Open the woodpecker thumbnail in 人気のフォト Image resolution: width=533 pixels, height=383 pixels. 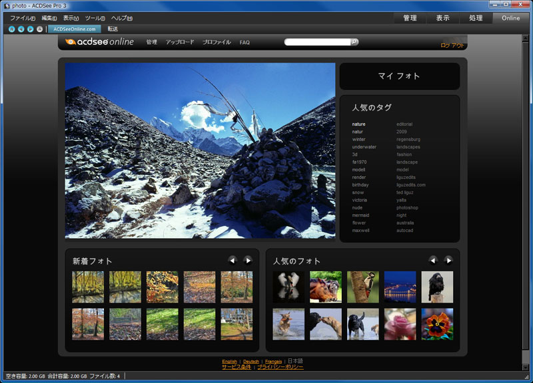tap(362, 287)
